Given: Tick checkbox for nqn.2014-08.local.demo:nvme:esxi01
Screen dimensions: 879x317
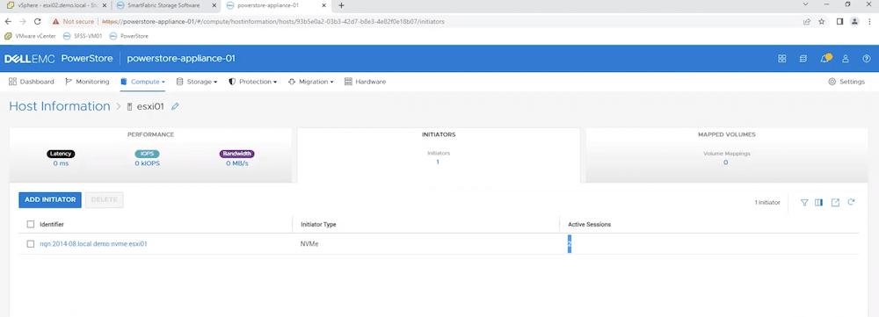Looking at the screenshot, I should pos(31,243).
